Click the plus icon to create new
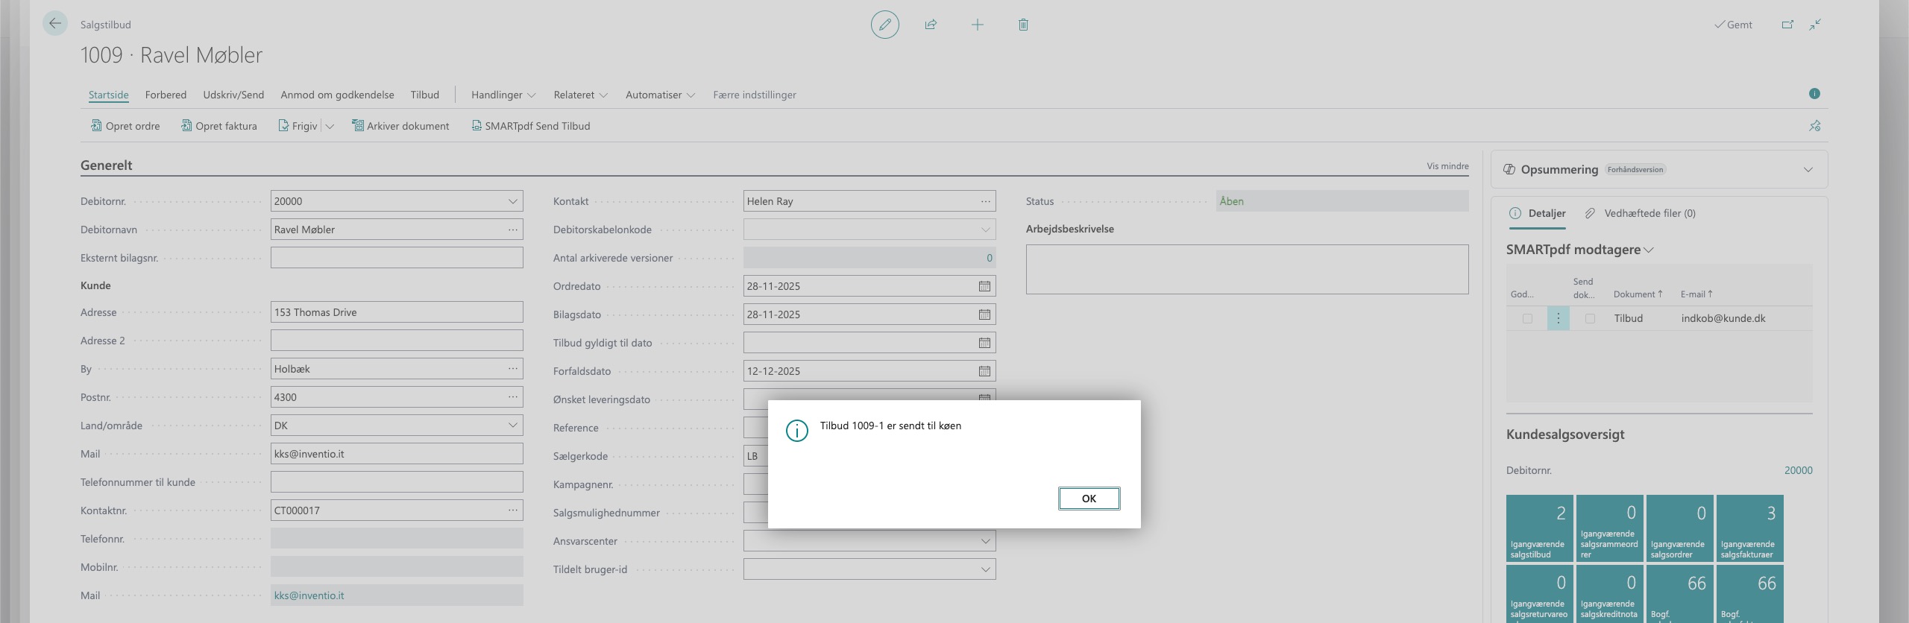This screenshot has width=1909, height=623. (977, 25)
